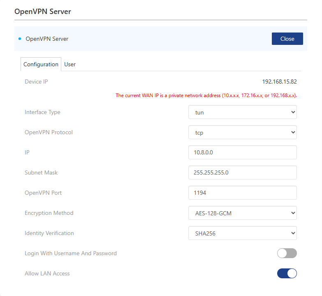This screenshot has width=322, height=296.
Task: Click the Login With Username And Password label
Action: (x=71, y=253)
